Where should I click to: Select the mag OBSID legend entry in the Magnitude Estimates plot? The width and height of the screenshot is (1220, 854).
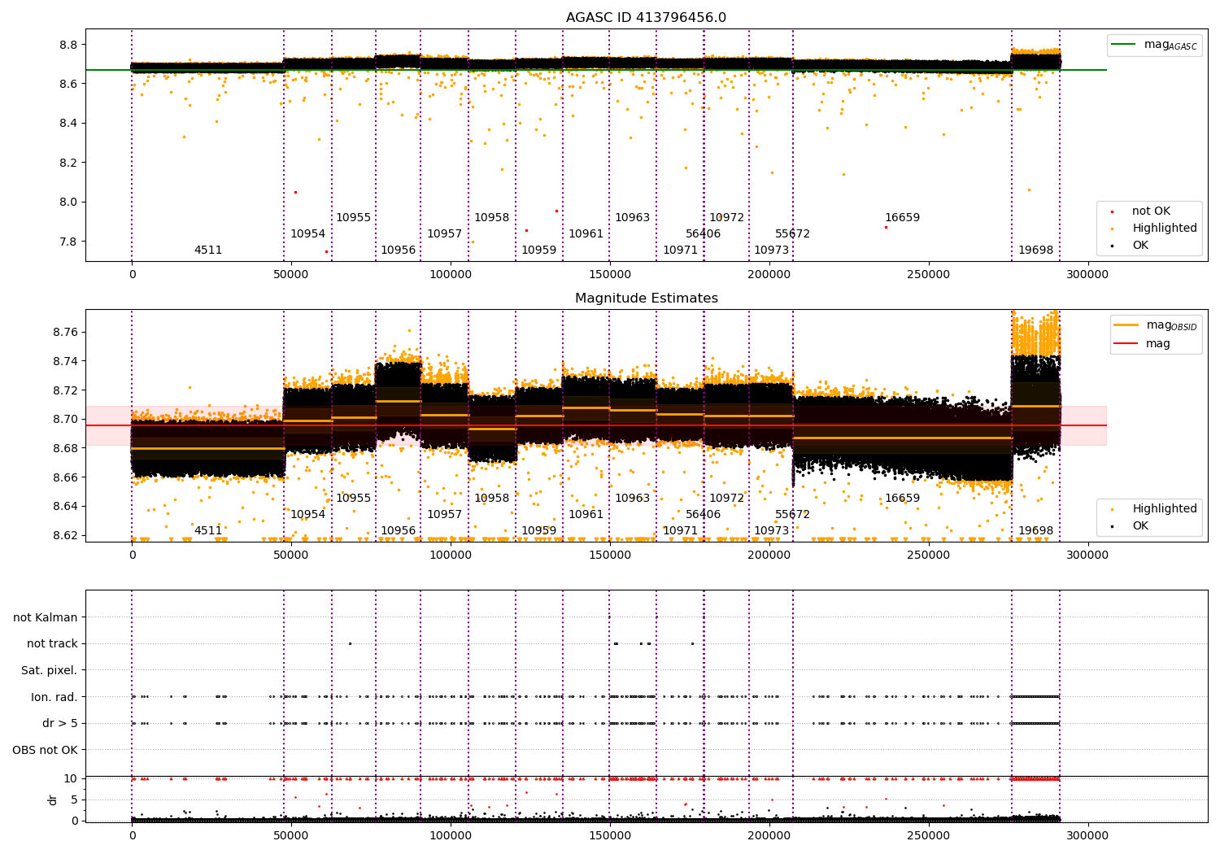pos(1156,325)
